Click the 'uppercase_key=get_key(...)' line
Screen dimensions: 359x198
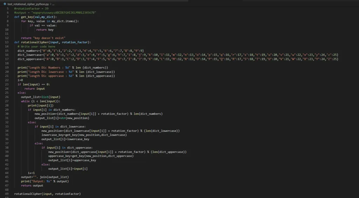(91, 156)
